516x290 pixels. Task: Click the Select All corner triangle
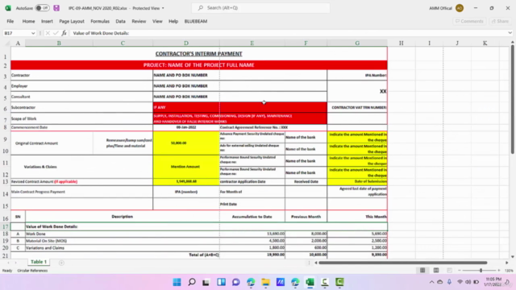(x=7, y=43)
